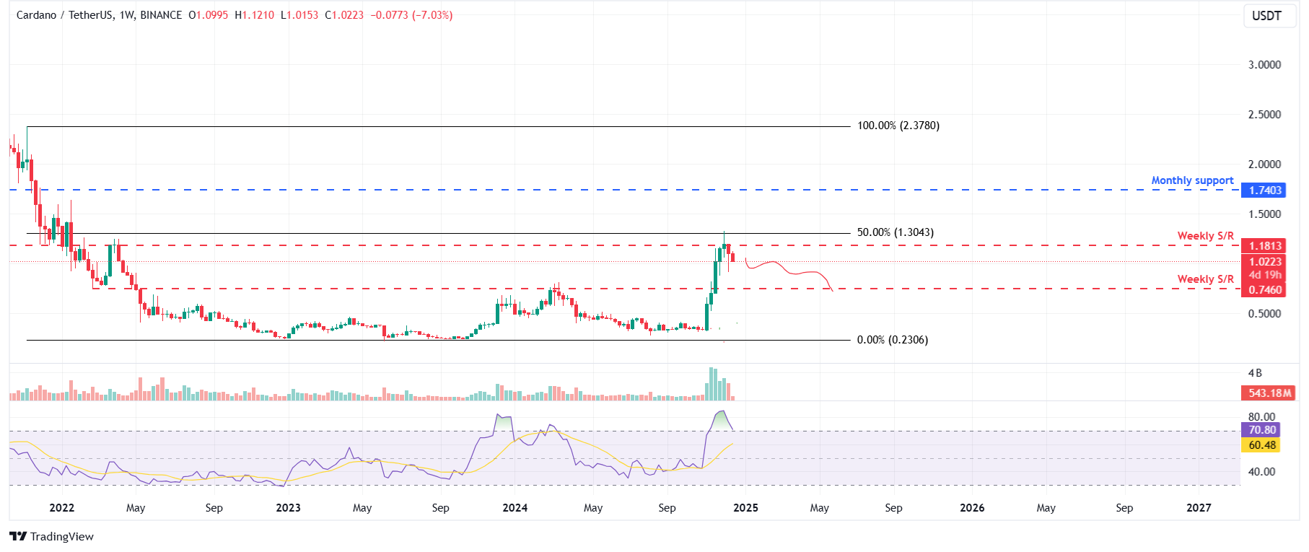Click the 4B volume axis label
The width and height of the screenshot is (1309, 552).
(1255, 373)
